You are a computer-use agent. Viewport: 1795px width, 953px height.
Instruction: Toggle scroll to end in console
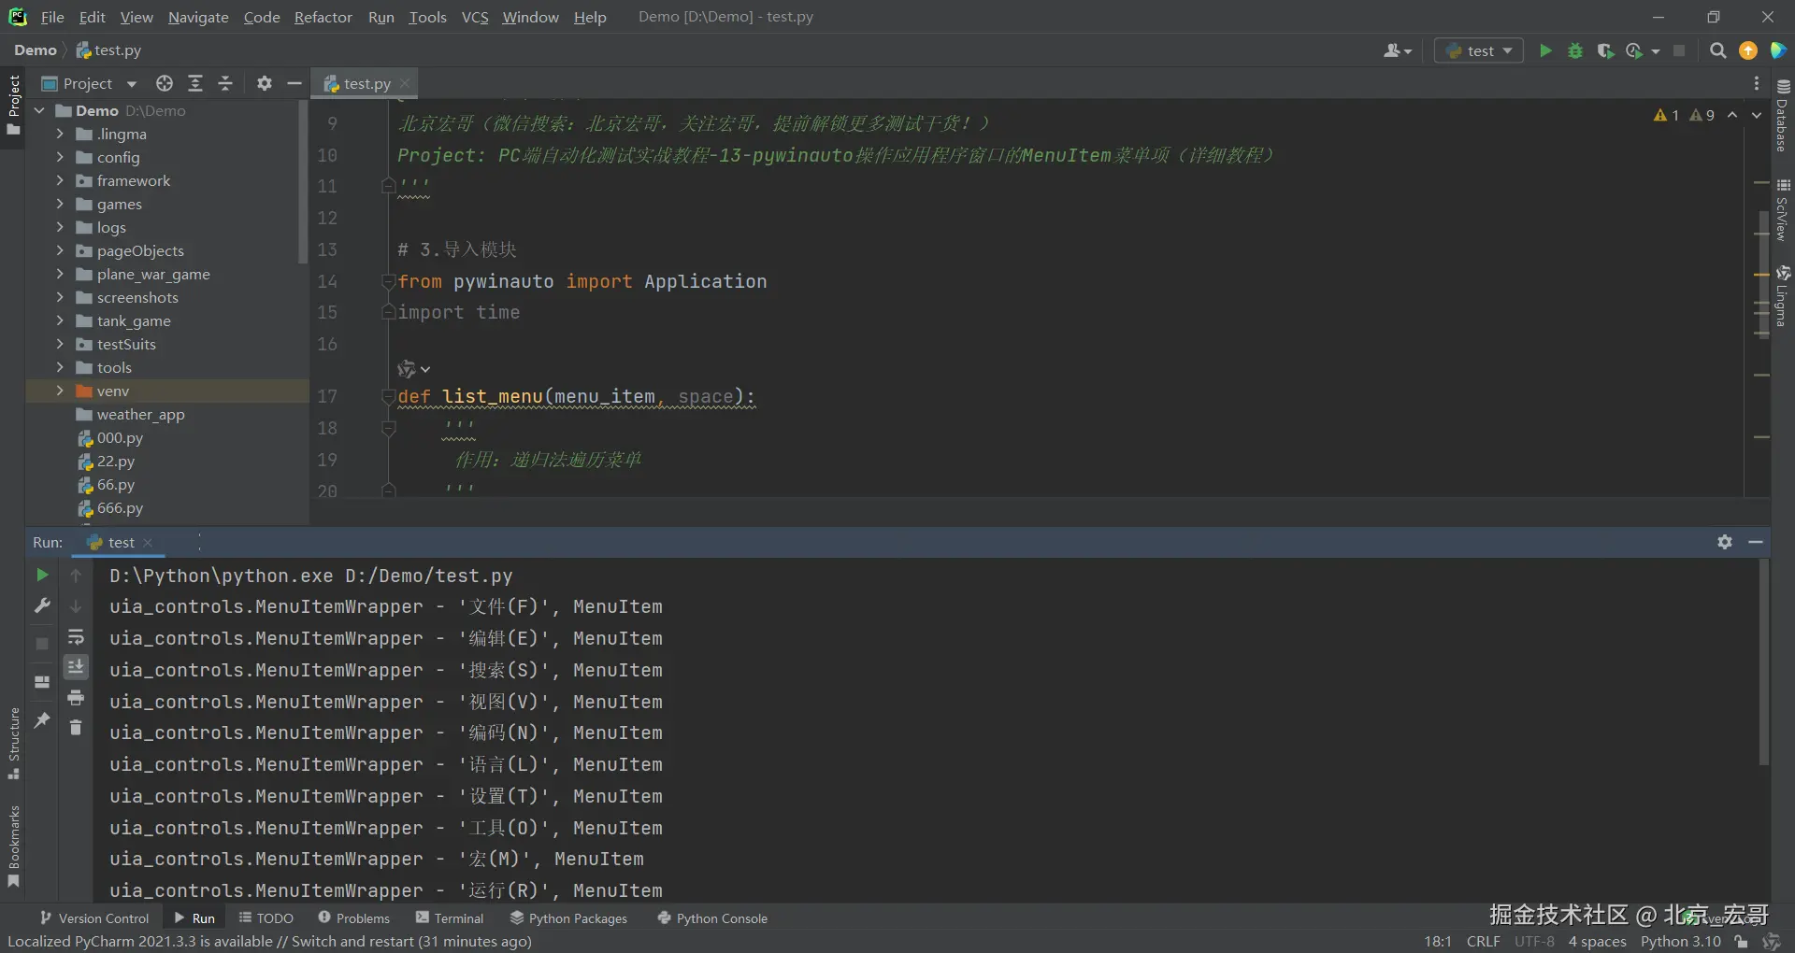coord(76,666)
